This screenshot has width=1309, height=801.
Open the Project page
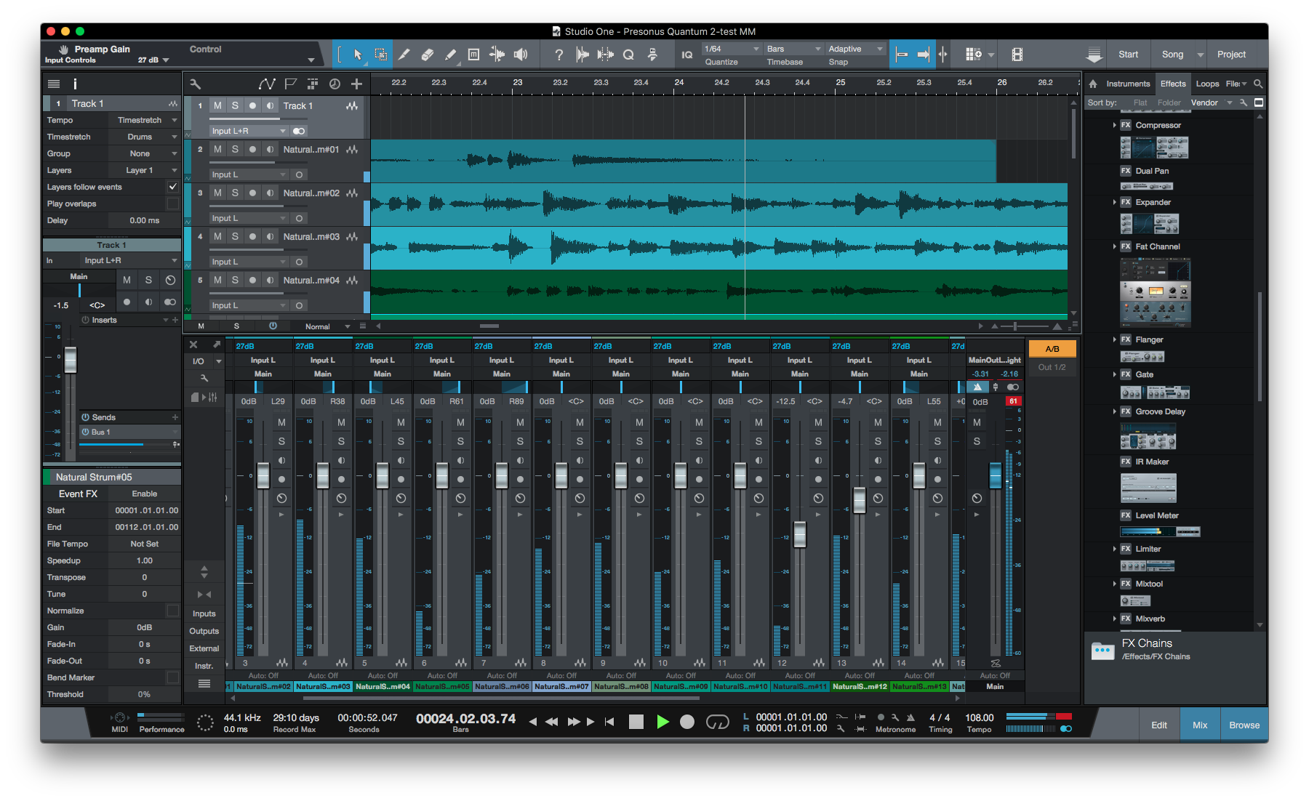1231,55
